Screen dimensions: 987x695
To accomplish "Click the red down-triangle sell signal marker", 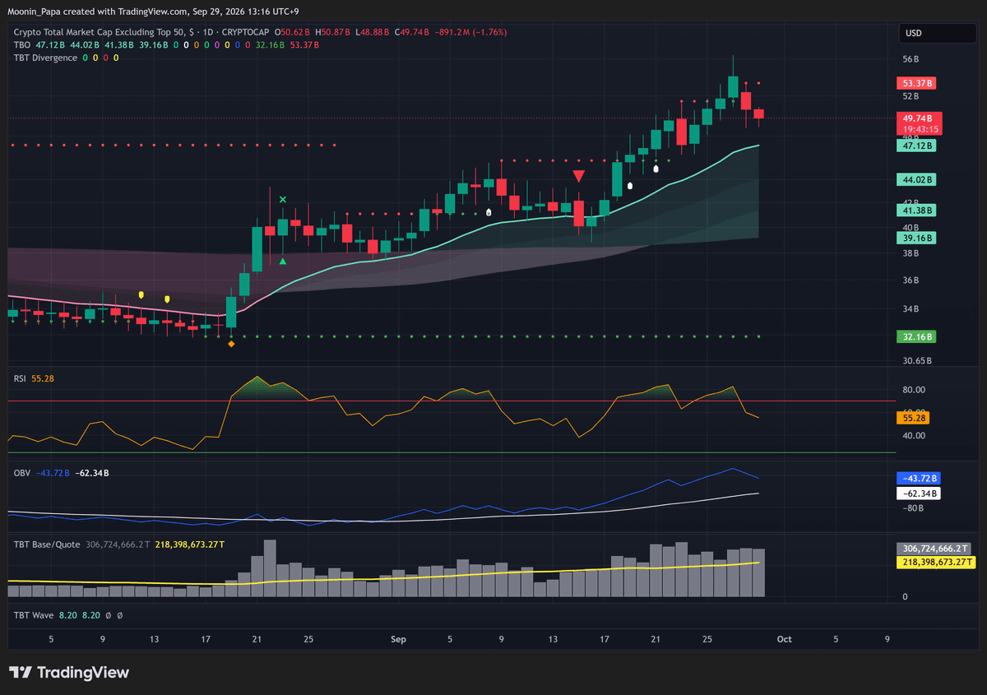I will click(579, 176).
